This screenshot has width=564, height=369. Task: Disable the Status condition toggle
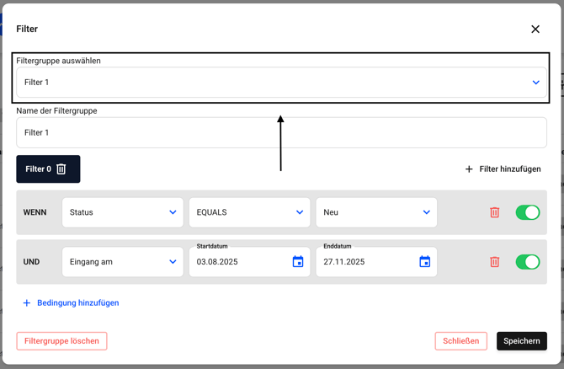(528, 212)
